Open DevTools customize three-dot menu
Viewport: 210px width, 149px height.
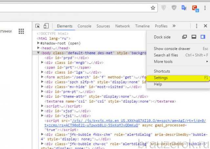[x=197, y=26]
